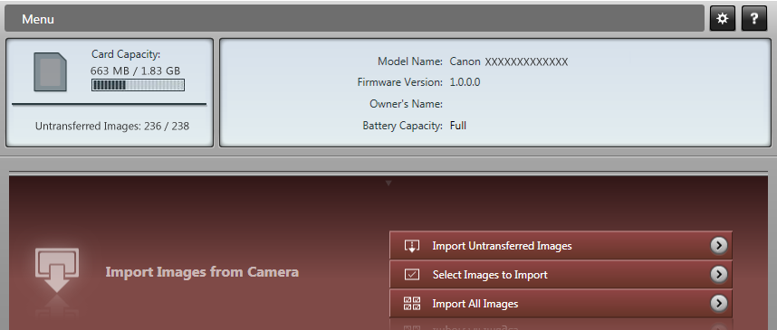
Task: Click the checkmark icon beside Select Images to Import
Action: coord(412,275)
